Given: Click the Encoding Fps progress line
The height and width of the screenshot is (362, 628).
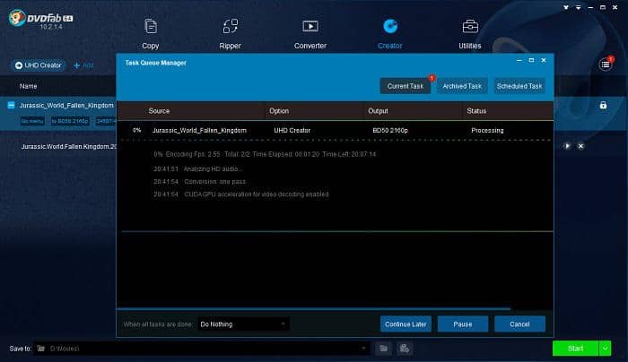Looking at the screenshot, I should click(x=265, y=154).
